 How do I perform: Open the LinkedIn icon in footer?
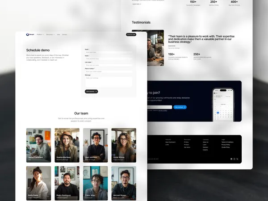point(231,159)
